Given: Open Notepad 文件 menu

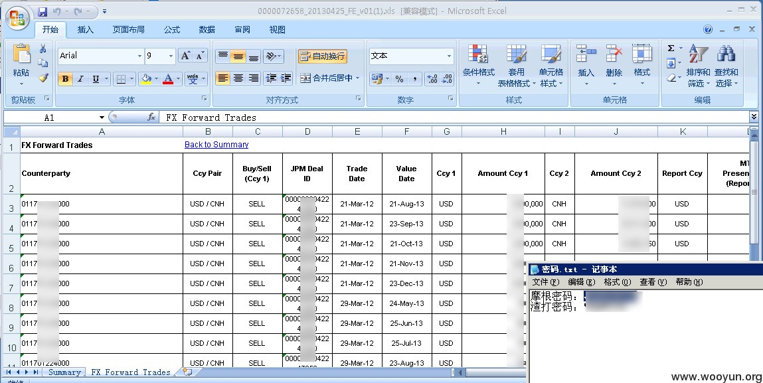Looking at the screenshot, I should pos(546,282).
